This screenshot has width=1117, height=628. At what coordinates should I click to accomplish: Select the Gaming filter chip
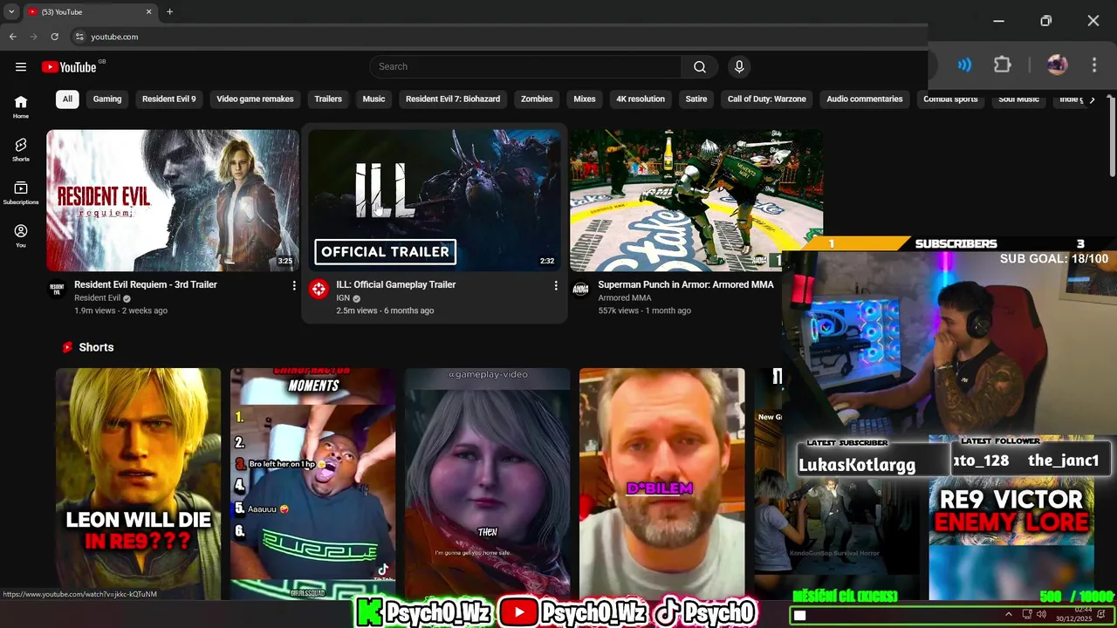coord(107,99)
